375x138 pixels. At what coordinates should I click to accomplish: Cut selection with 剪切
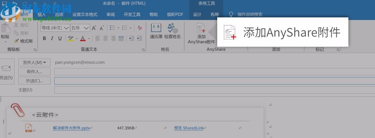point(21,25)
